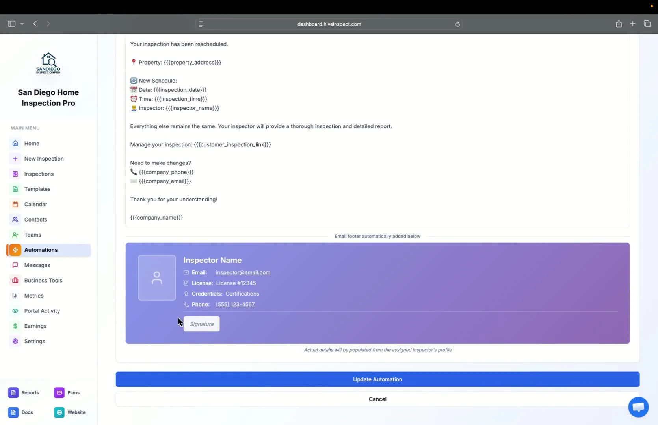Click the Update Automation button
The width and height of the screenshot is (658, 425).
[377, 379]
